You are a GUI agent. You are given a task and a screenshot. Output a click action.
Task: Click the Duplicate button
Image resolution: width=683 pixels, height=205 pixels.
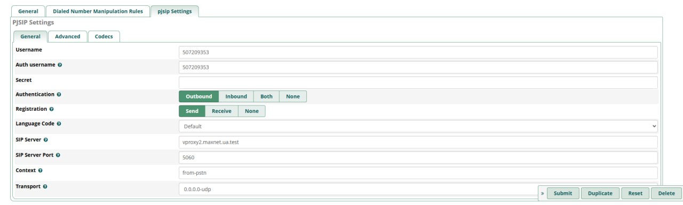600,193
